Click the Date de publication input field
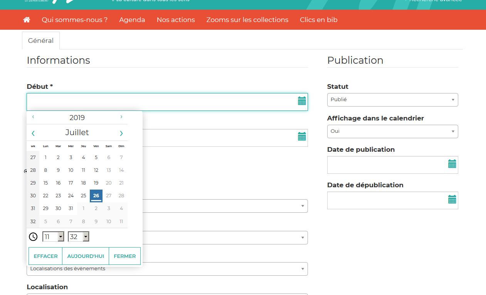This screenshot has width=486, height=295. pos(392,165)
